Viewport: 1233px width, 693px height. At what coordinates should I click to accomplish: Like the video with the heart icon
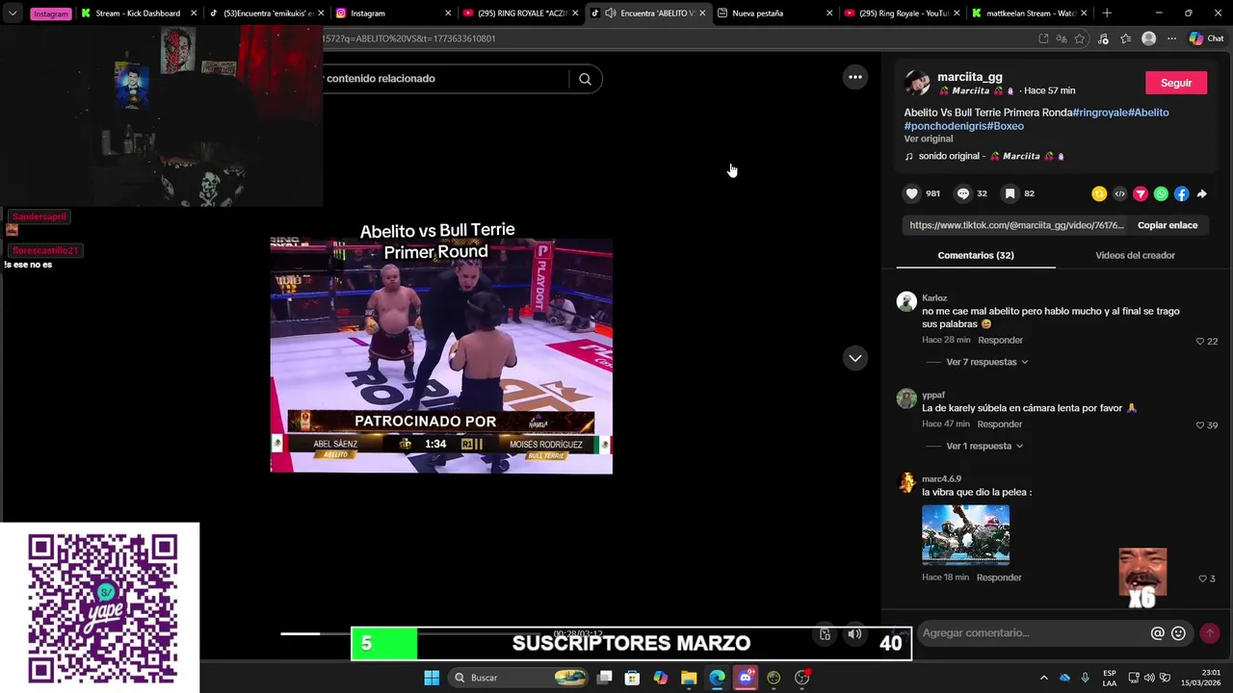911,193
